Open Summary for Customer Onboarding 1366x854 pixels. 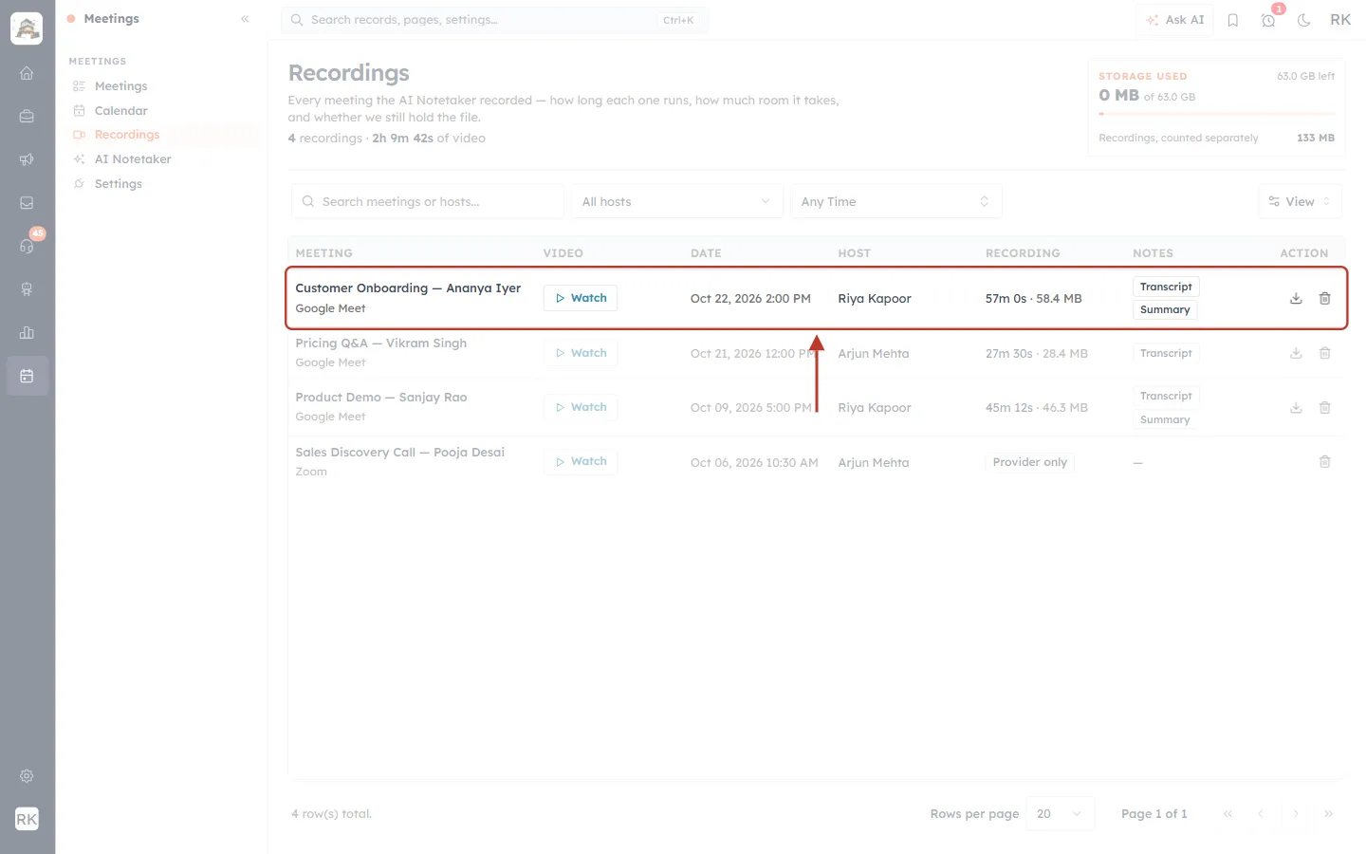[x=1165, y=310]
